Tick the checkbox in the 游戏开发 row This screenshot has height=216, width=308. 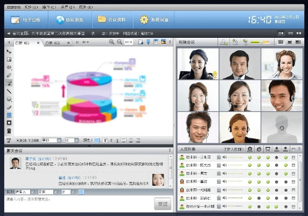tap(293, 206)
